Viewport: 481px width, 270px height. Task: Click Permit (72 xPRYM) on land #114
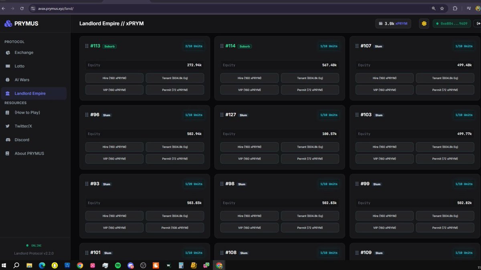click(x=310, y=90)
